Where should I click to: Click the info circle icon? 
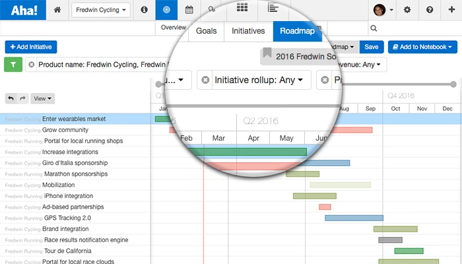coord(144,10)
